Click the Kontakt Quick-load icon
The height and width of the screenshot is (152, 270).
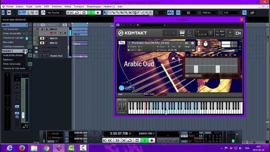[x=189, y=33]
